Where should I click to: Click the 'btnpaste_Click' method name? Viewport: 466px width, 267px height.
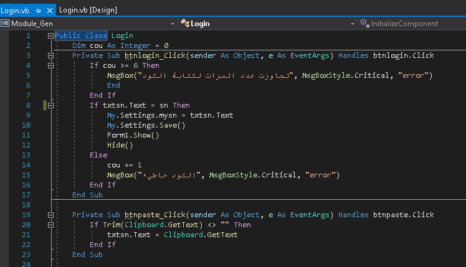(155, 215)
